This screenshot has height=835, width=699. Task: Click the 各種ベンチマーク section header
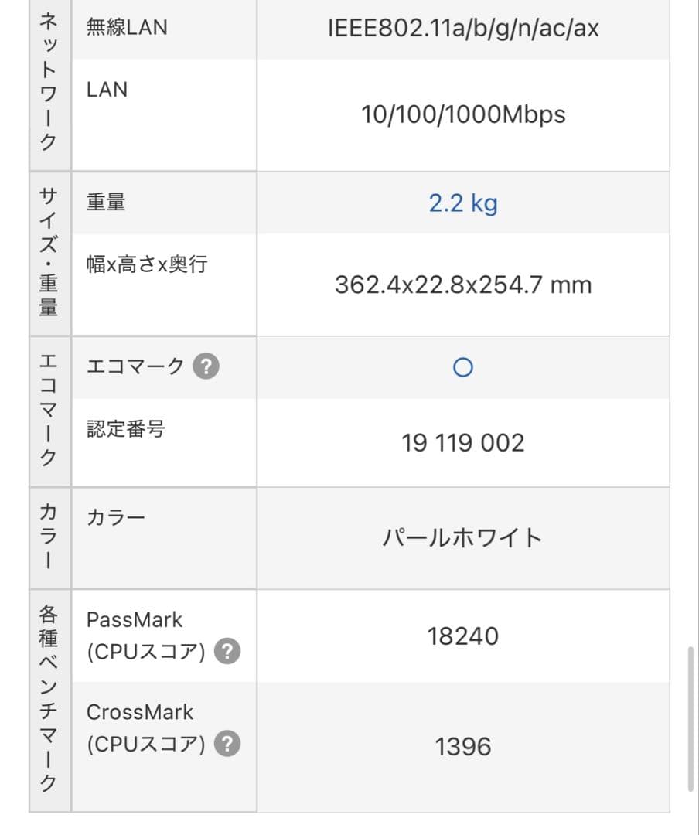(x=49, y=696)
